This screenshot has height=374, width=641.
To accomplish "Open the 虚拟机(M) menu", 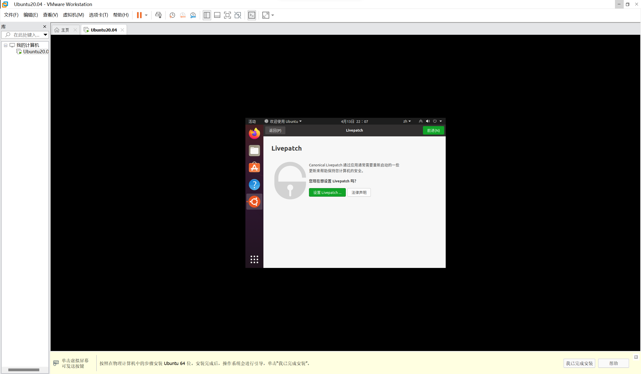I will pyautogui.click(x=73, y=15).
